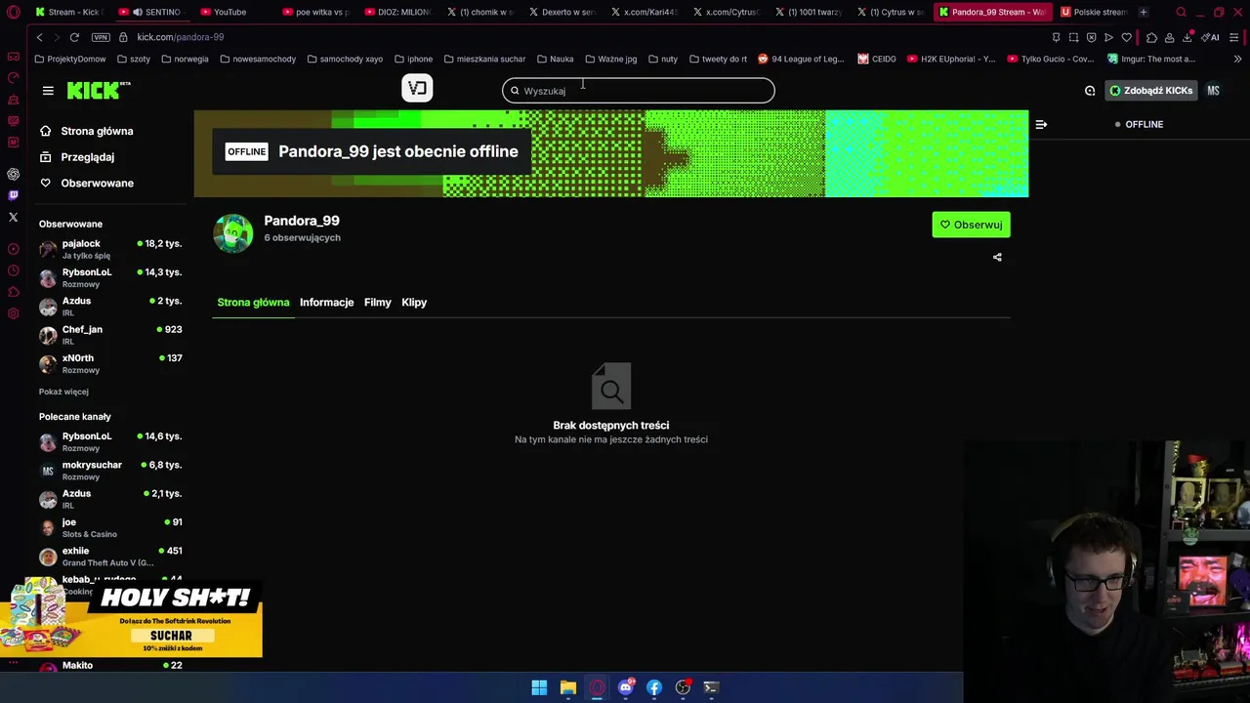Open iphone bookmark folder
This screenshot has width=1250, height=703.
tap(413, 59)
